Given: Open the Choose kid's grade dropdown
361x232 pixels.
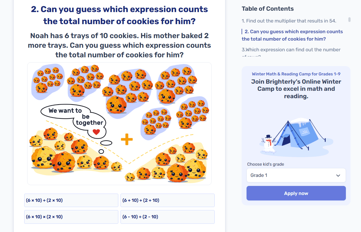Looking at the screenshot, I should (x=296, y=175).
